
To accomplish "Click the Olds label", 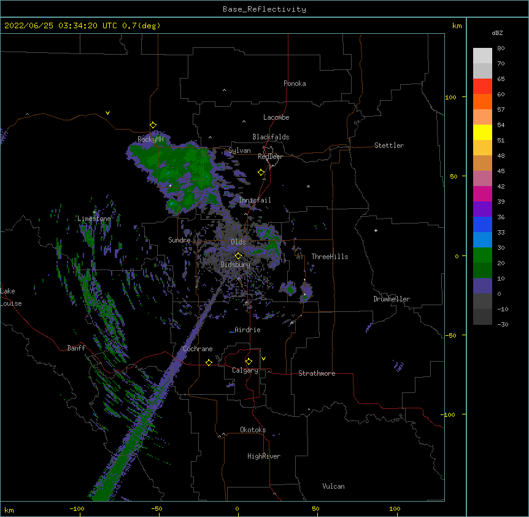I will [x=238, y=242].
